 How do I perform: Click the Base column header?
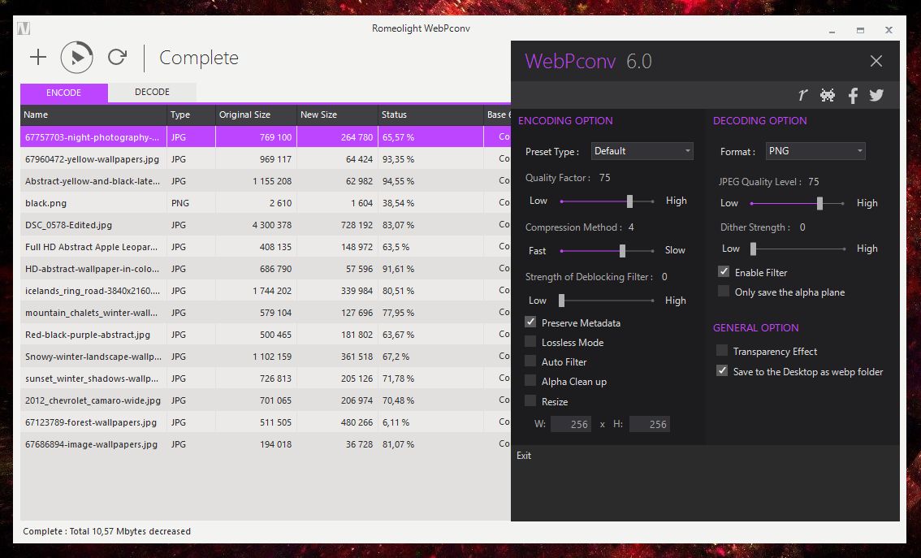tap(498, 115)
